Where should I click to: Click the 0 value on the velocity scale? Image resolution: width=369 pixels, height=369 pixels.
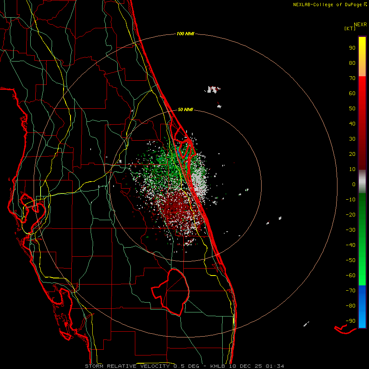[x=354, y=184]
